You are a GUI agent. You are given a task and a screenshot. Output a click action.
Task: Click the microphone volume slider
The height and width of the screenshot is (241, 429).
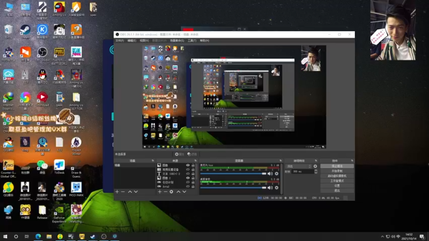point(233,174)
